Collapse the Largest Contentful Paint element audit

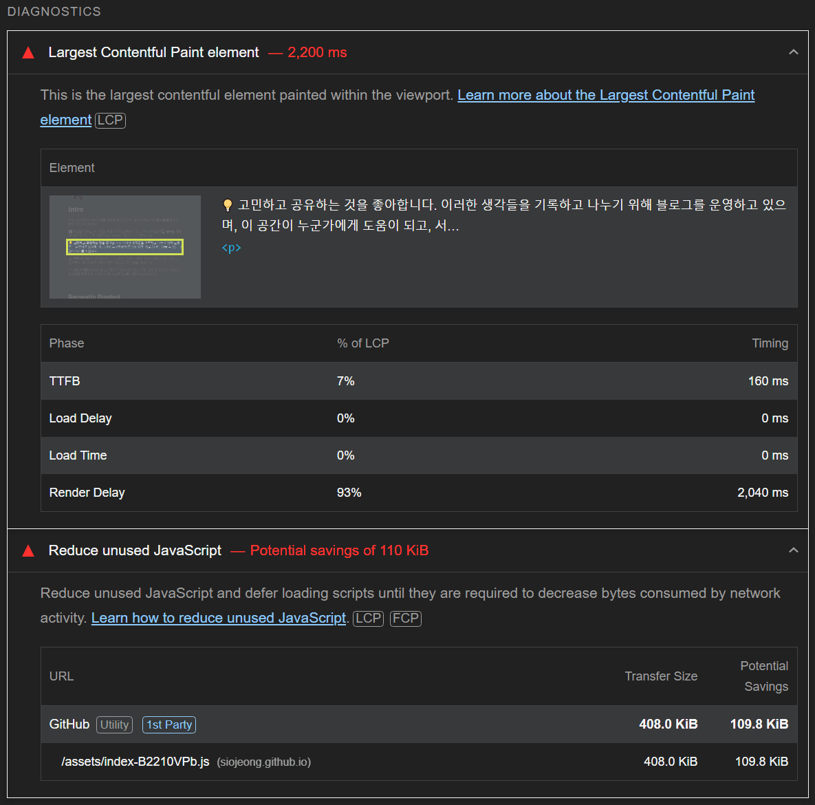point(793,52)
